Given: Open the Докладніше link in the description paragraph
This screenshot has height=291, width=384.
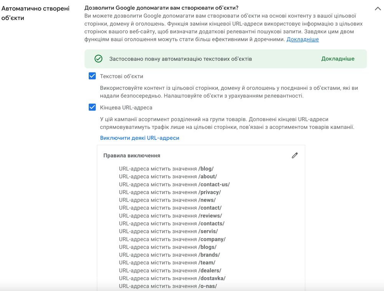Looking at the screenshot, I should tap(303, 39).
